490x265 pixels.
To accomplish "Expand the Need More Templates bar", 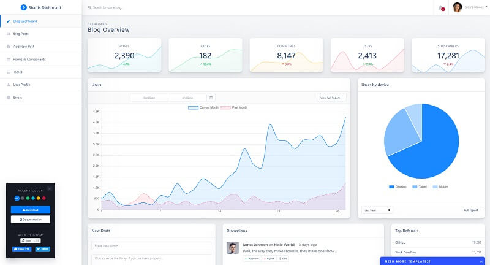I will pos(434,261).
